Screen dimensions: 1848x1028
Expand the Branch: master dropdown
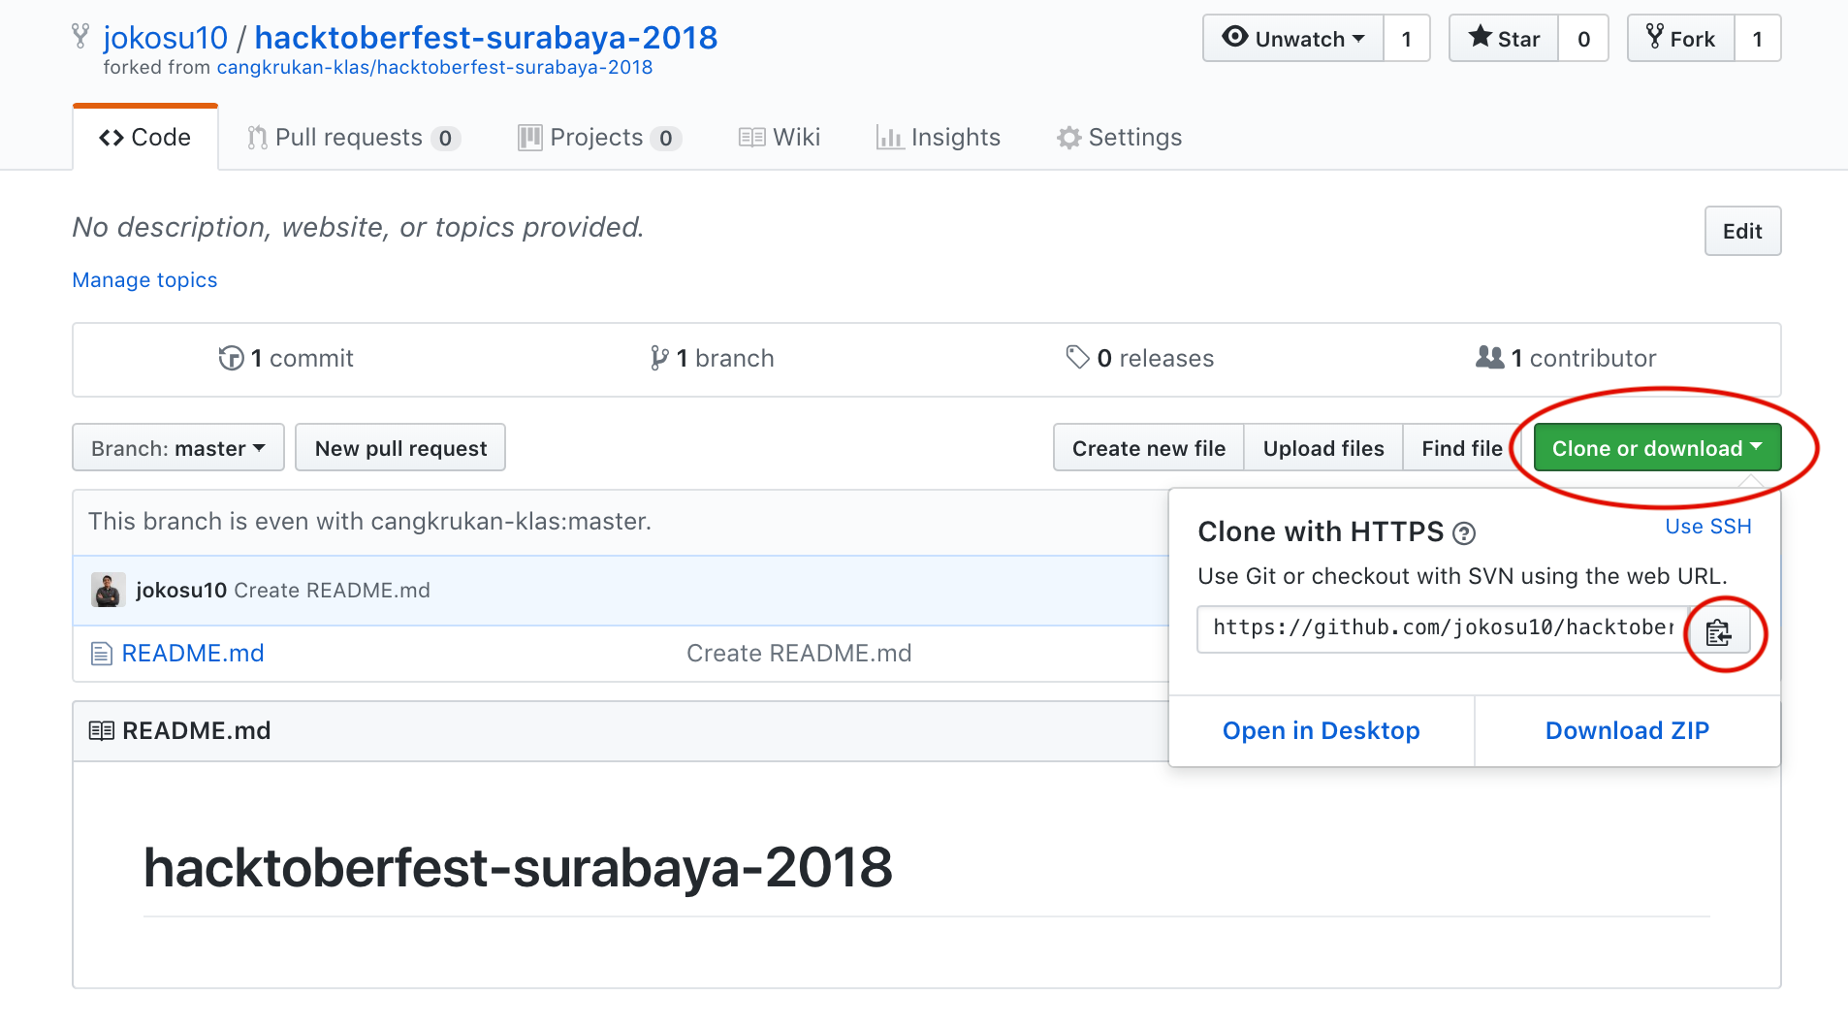coord(178,448)
